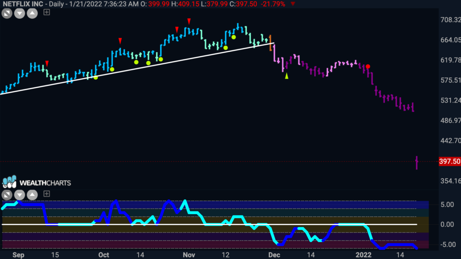Click the 531.24 price axis label
This screenshot has height=259, width=461.
tap(450, 100)
